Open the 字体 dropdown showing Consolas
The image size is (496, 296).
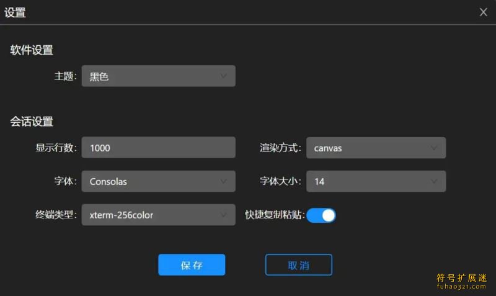click(x=159, y=181)
